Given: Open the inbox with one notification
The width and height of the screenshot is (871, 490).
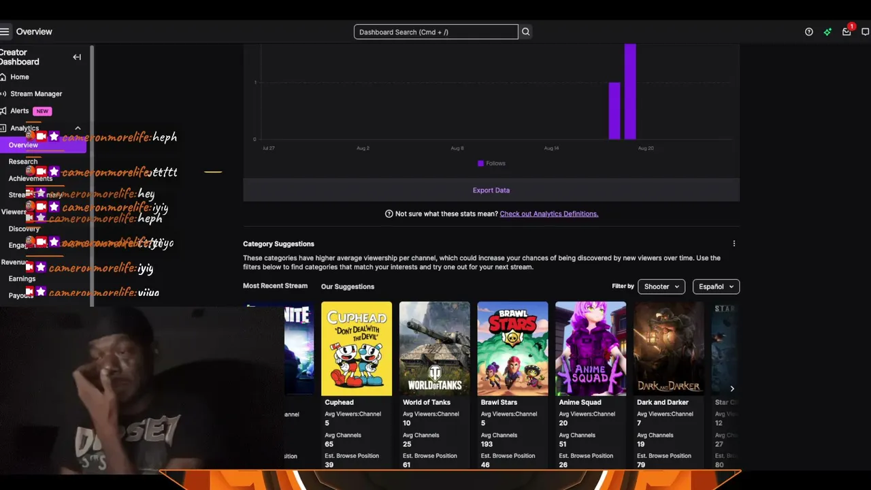Looking at the screenshot, I should point(847,32).
